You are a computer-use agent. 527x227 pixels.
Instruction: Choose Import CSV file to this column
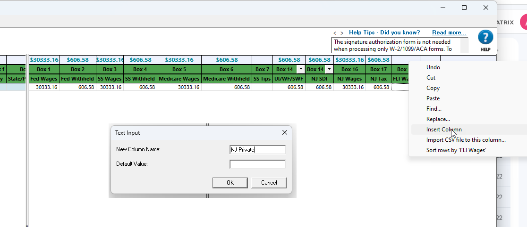(466, 140)
